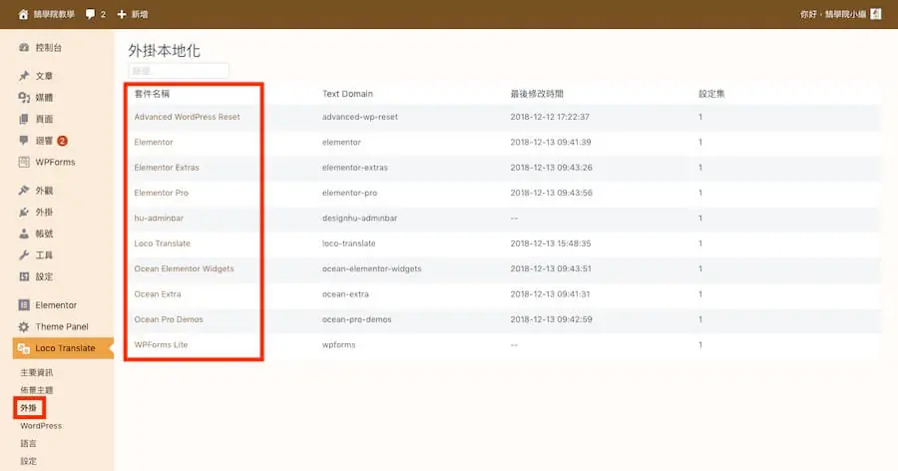Click the Theme Panel gear icon
The image size is (898, 471).
24,326
